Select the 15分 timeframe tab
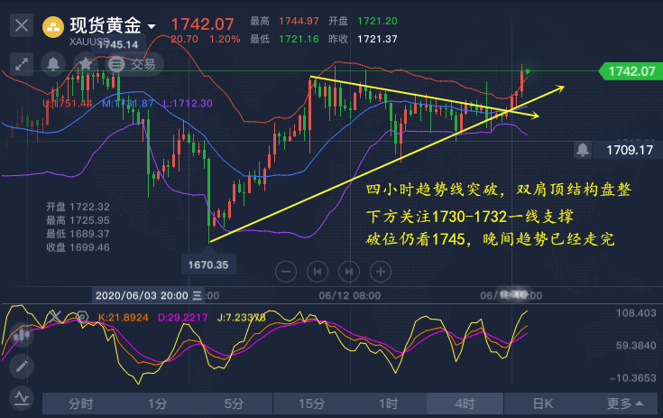The image size is (663, 418). tap(311, 404)
